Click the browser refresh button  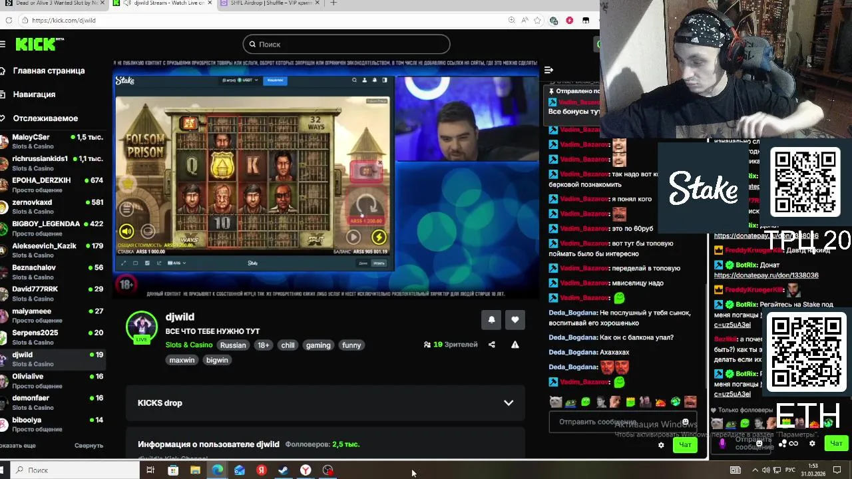(x=9, y=20)
